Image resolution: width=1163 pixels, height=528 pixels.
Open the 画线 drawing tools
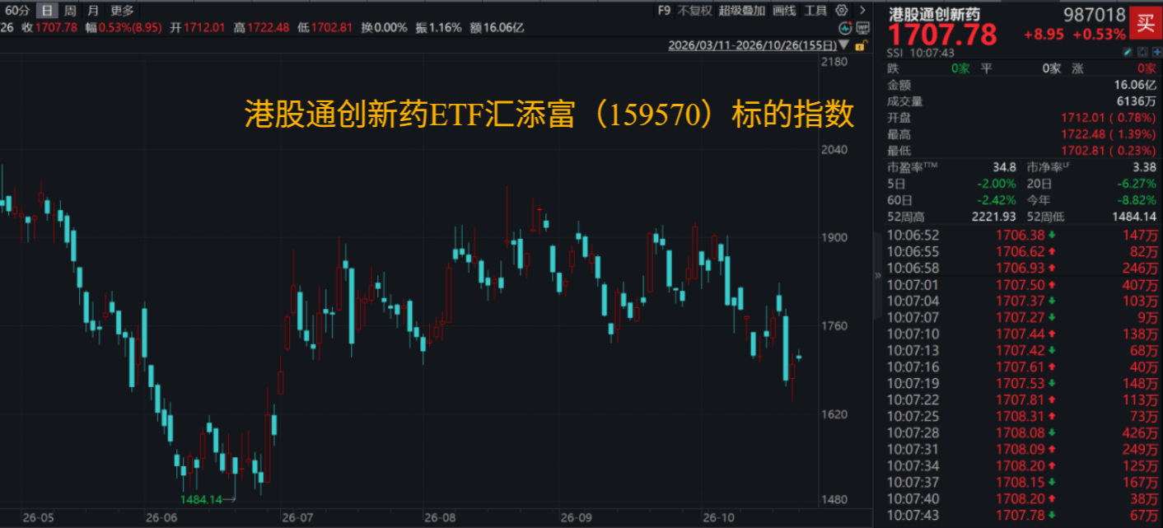pyautogui.click(x=785, y=11)
